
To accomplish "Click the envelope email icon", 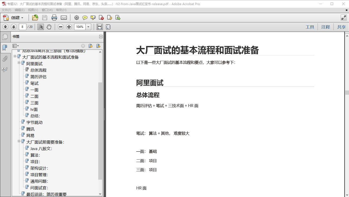I will pyautogui.click(x=64, y=18).
